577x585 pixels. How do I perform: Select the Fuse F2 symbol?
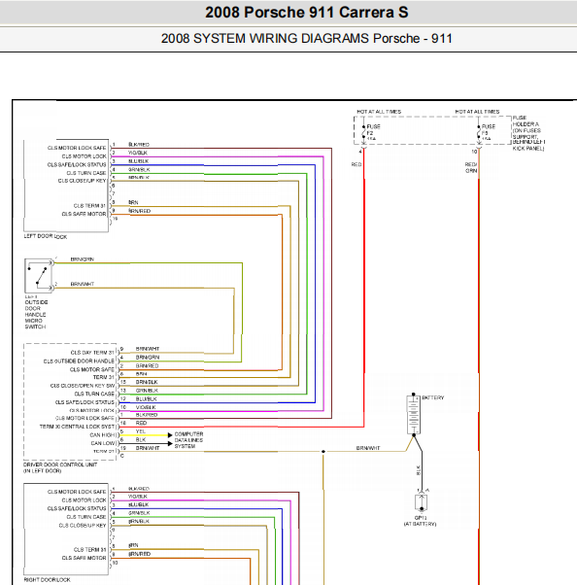(x=363, y=132)
